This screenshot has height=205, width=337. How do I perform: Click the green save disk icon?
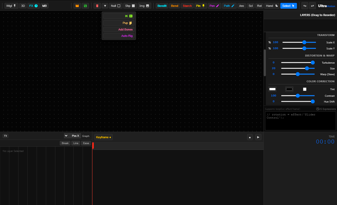point(85,6)
